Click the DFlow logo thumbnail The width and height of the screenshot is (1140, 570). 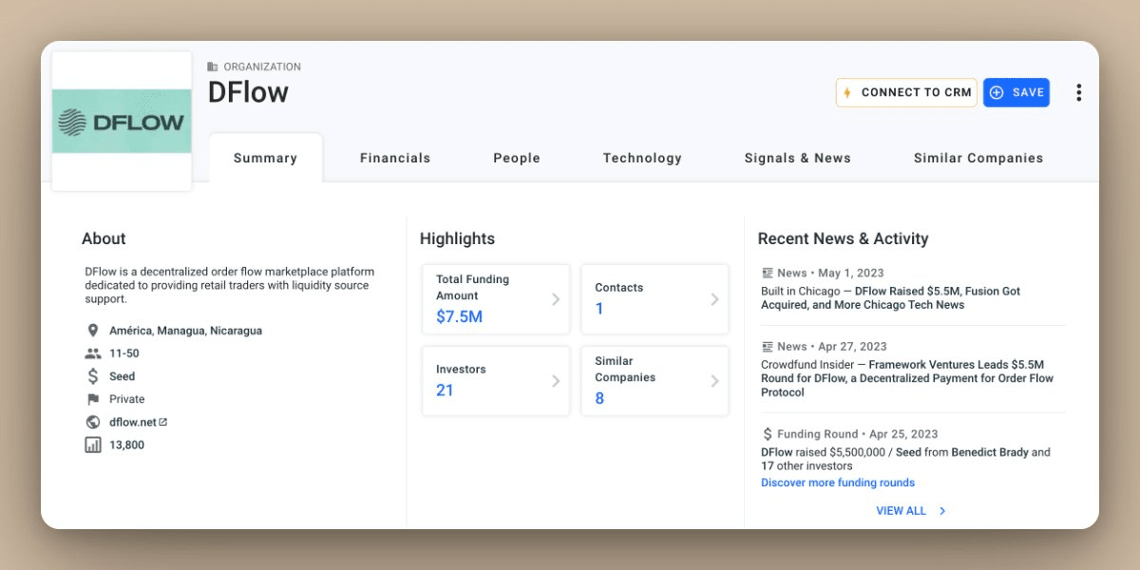pyautogui.click(x=122, y=122)
